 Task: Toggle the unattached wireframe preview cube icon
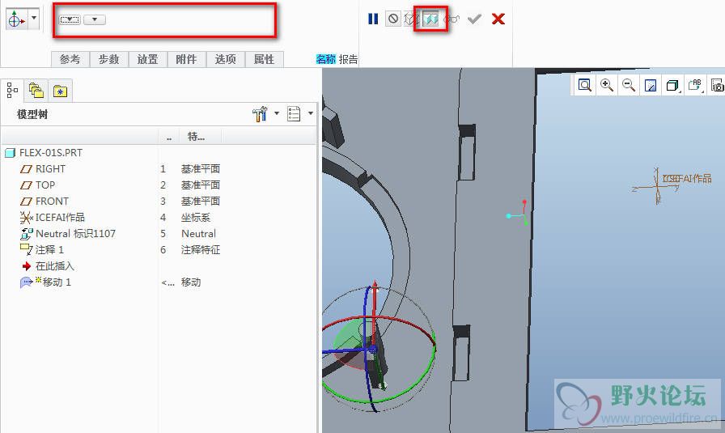coord(410,19)
